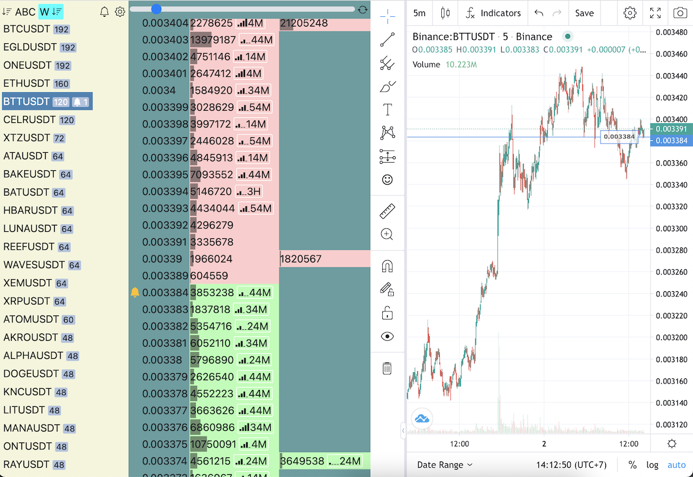
Task: Activate the zoom in tool
Action: click(388, 234)
